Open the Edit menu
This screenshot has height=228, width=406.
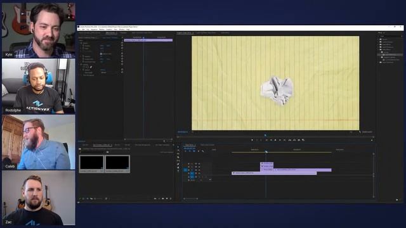83,29
